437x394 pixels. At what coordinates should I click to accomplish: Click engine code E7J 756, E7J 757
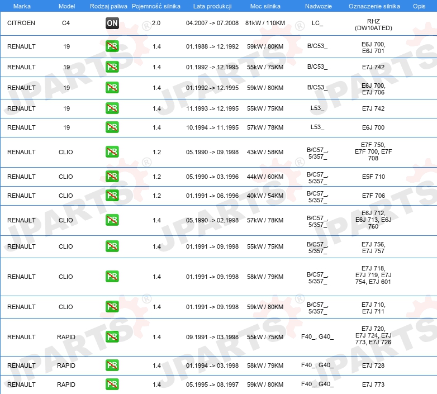tap(373, 248)
